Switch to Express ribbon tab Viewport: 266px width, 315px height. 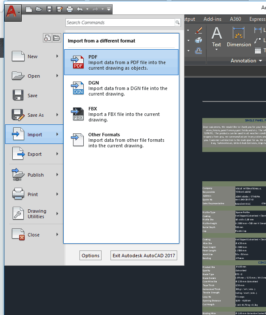point(258,19)
